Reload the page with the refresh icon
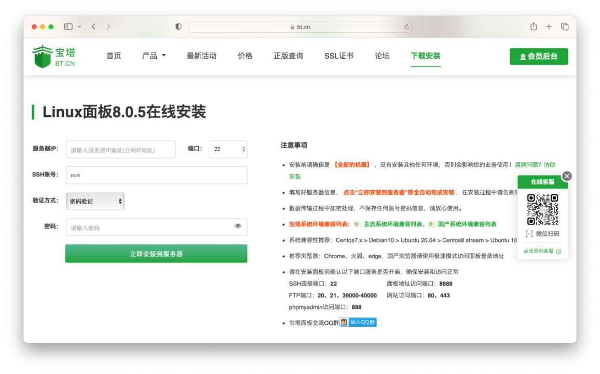Viewport: 600px width, 374px height. [406, 27]
